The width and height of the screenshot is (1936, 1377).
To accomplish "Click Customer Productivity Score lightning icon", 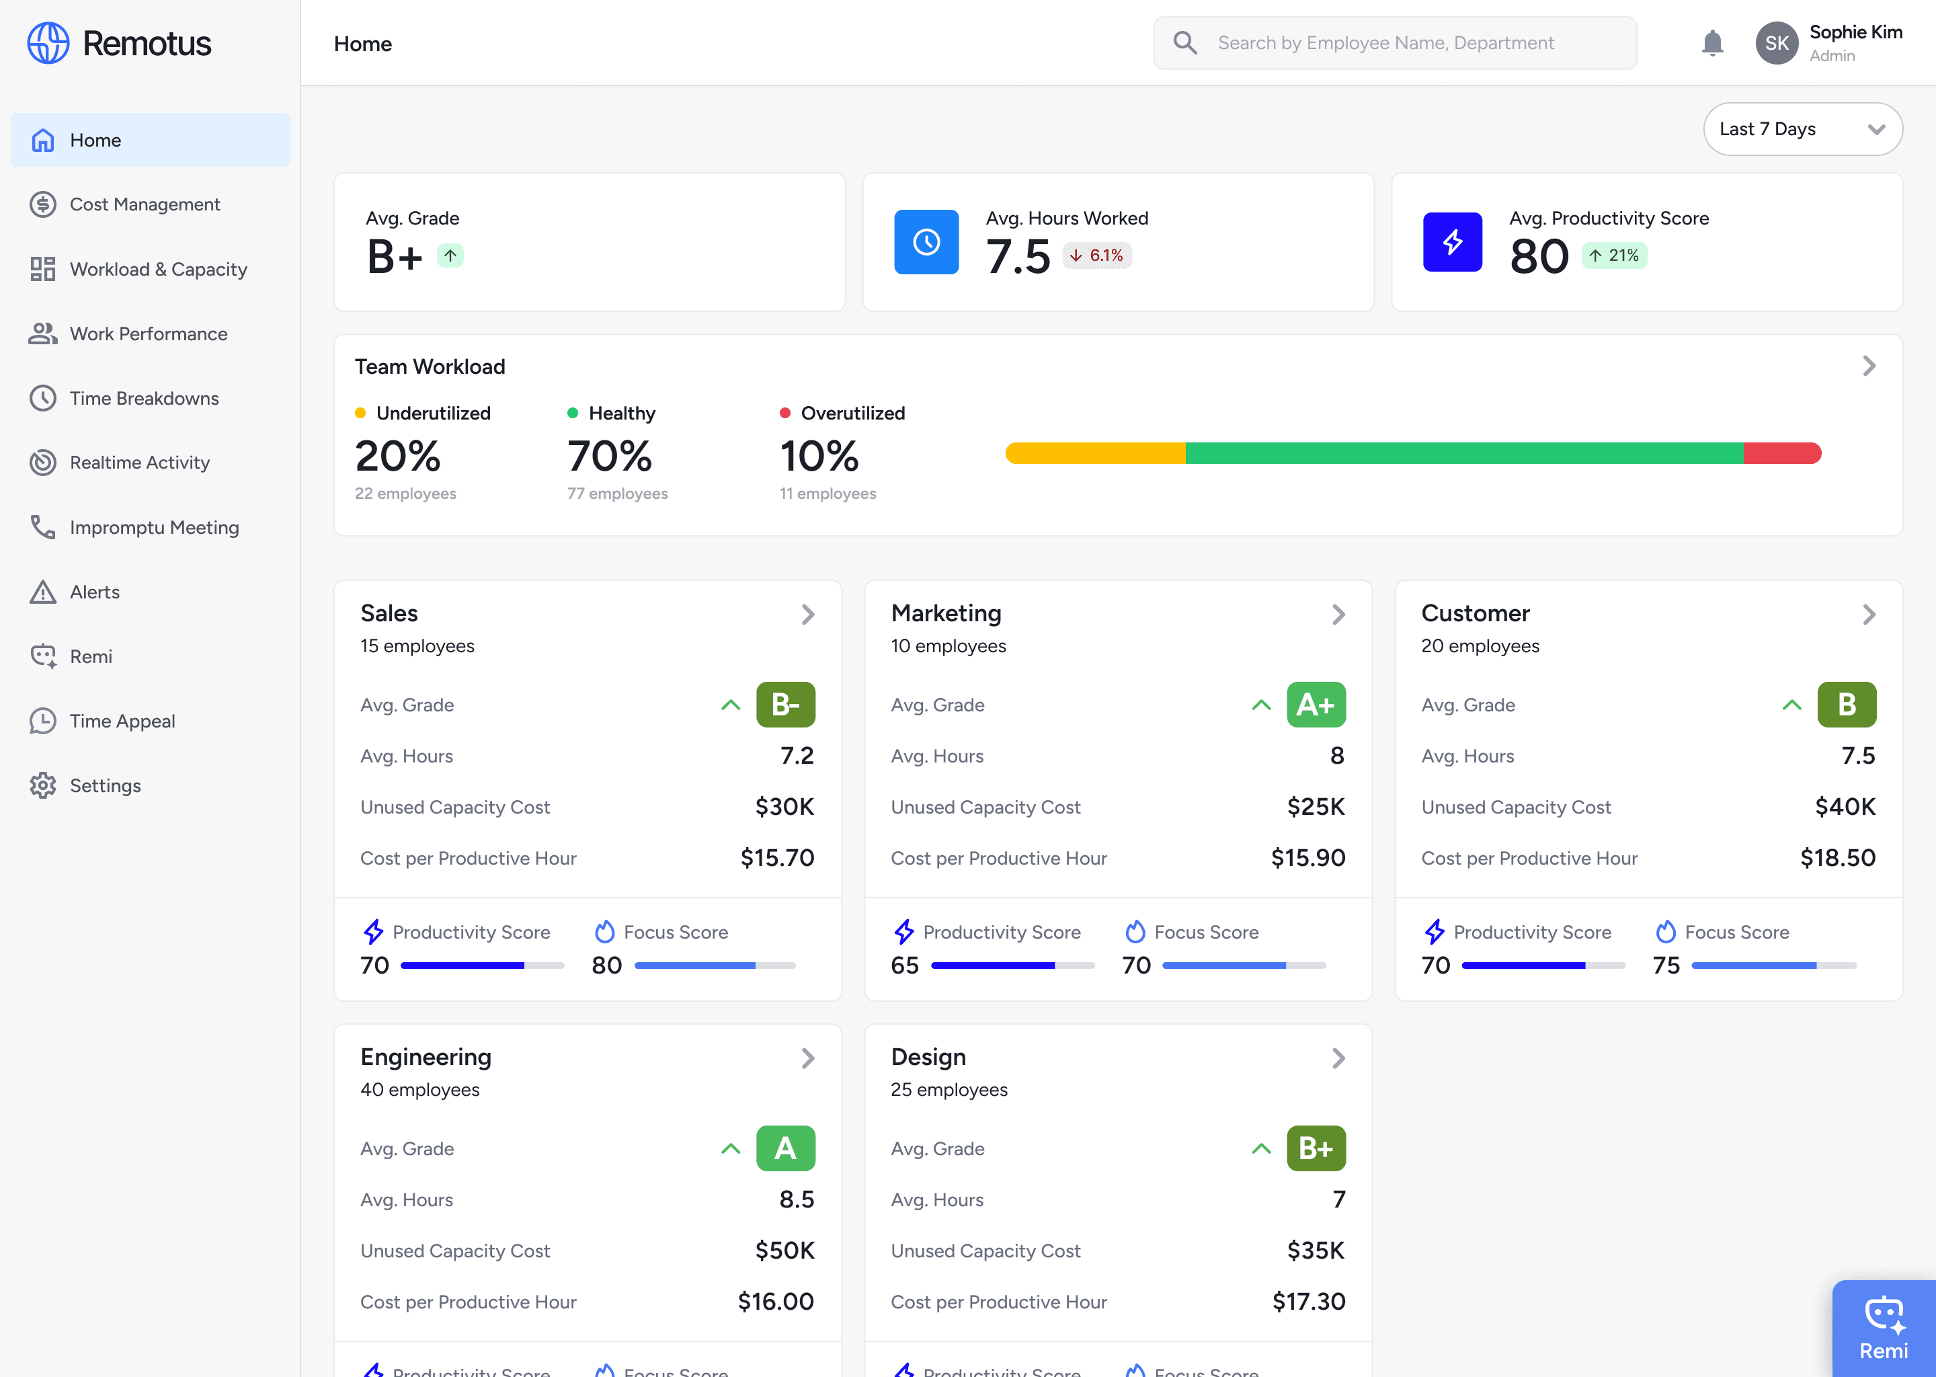I will [x=1435, y=932].
